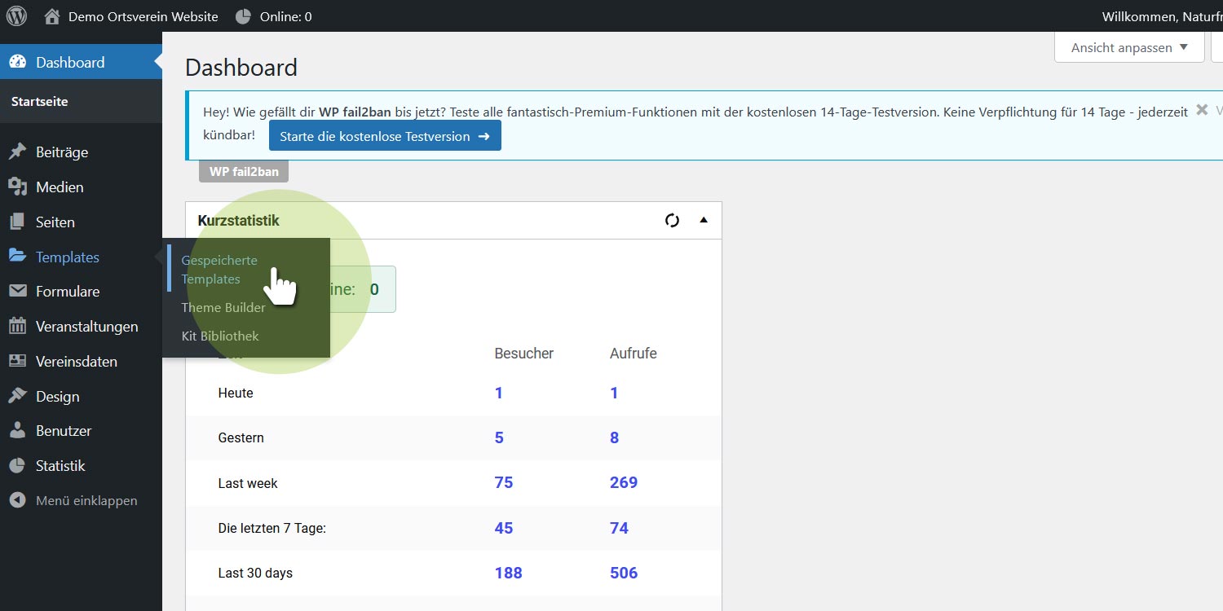Click Last 30 days visitors 188

tap(508, 573)
